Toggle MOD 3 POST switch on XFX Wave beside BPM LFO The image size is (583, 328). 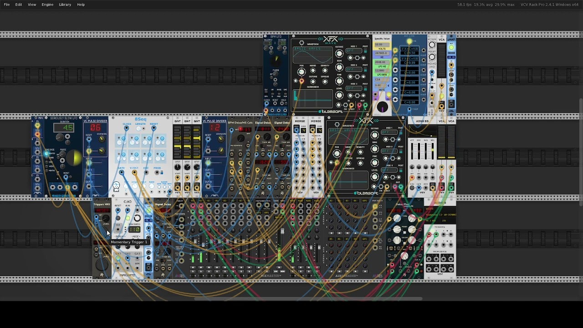(365, 88)
